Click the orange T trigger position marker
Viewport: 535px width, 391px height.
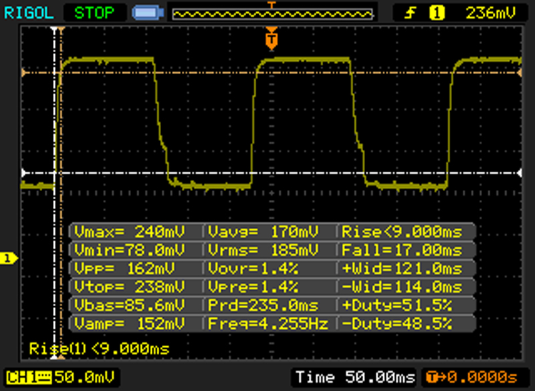[272, 39]
